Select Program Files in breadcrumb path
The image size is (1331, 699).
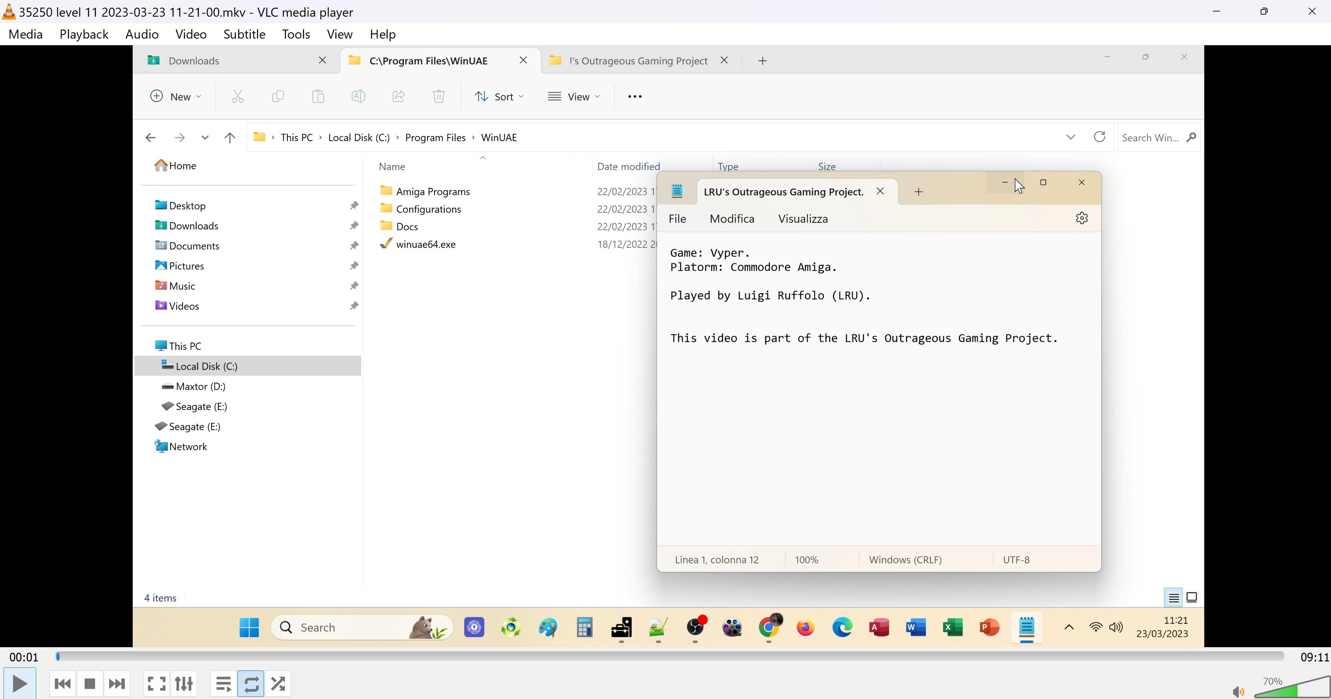(435, 138)
